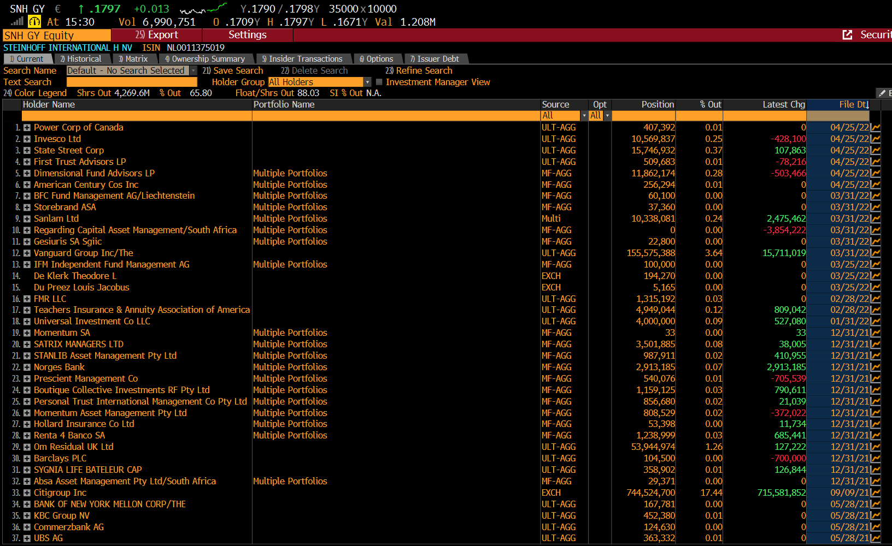Expand the Momentum SA holder row
The width and height of the screenshot is (892, 546).
point(27,333)
